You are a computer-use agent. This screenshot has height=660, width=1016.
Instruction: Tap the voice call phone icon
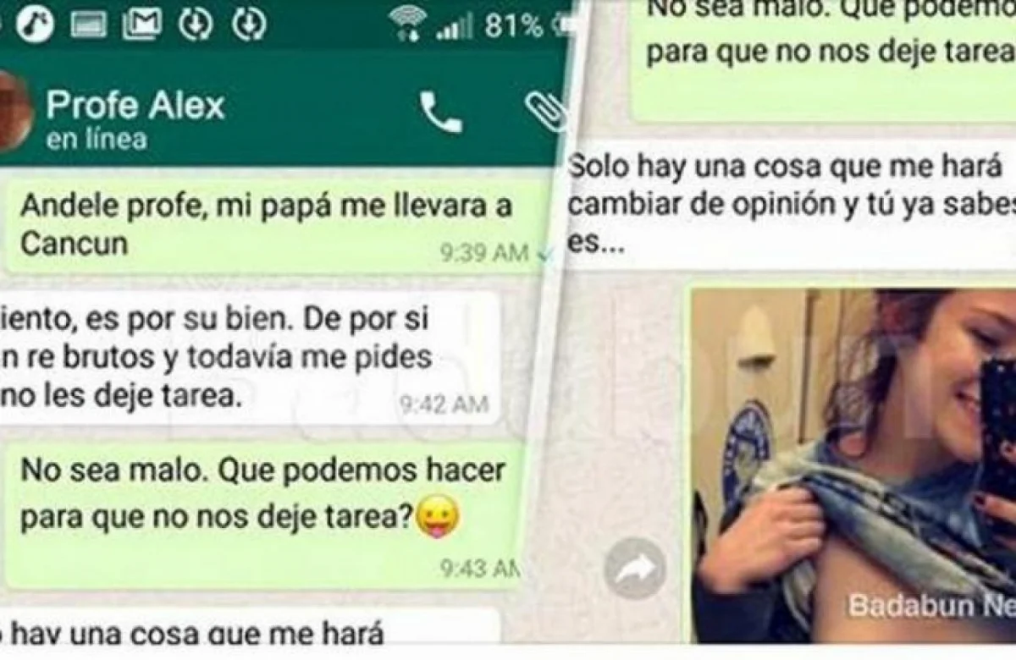tap(441, 112)
